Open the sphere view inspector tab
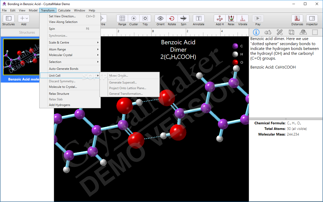The height and width of the screenshot is (202, 323). [303, 32]
